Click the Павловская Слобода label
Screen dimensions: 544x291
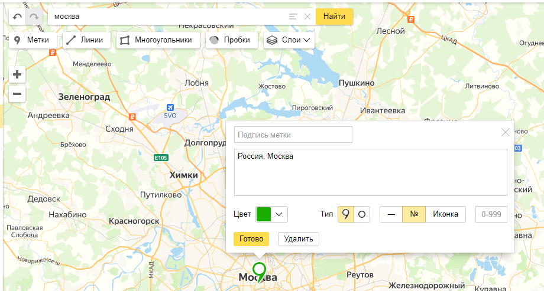25,231
